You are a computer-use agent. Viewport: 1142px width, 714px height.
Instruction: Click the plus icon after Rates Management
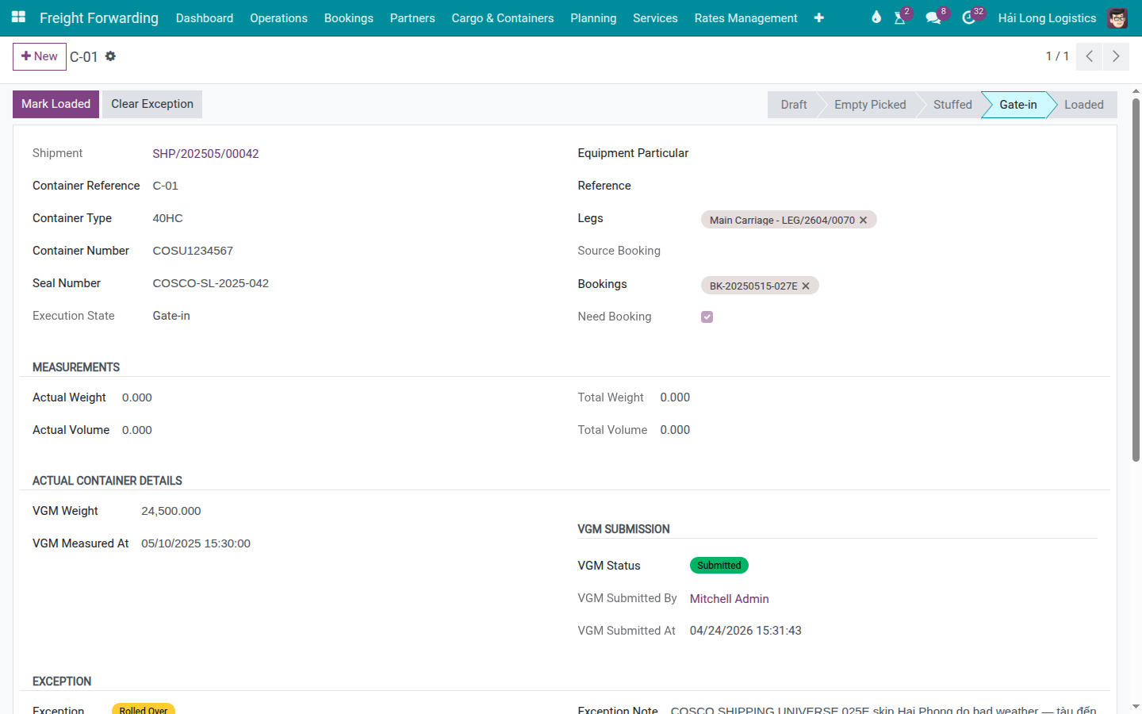tap(819, 17)
